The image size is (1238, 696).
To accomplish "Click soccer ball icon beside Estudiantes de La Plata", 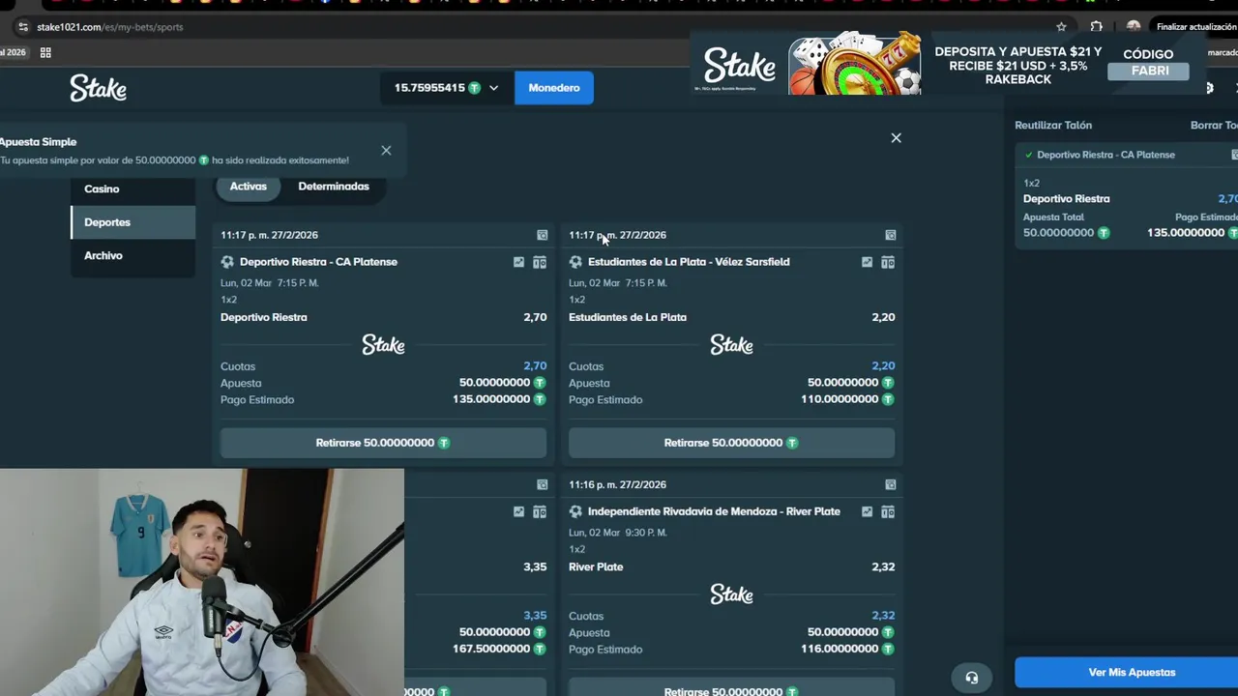I will click(x=575, y=262).
